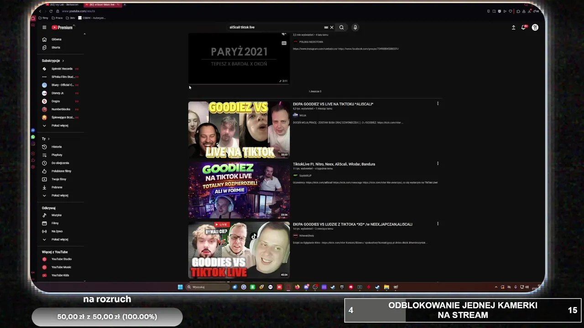Open the filmy bookmarks folder
This screenshot has height=328, width=584.
pos(43,18)
